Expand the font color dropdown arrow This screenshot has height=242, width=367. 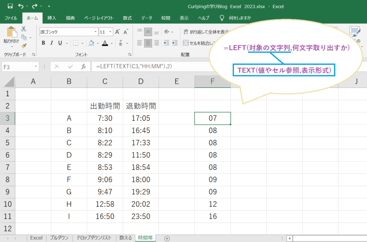tap(112, 43)
